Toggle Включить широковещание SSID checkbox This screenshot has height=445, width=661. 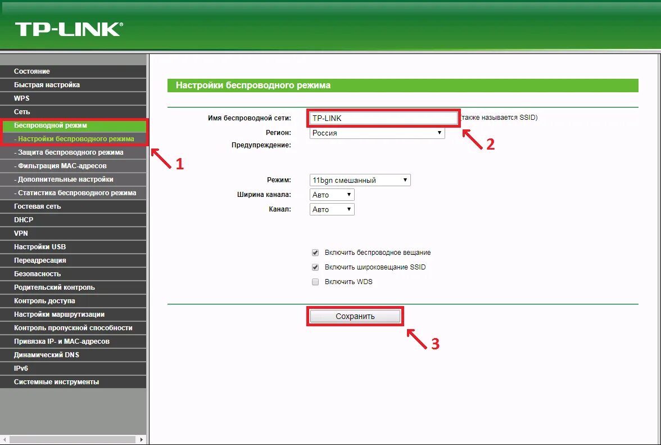pos(315,267)
